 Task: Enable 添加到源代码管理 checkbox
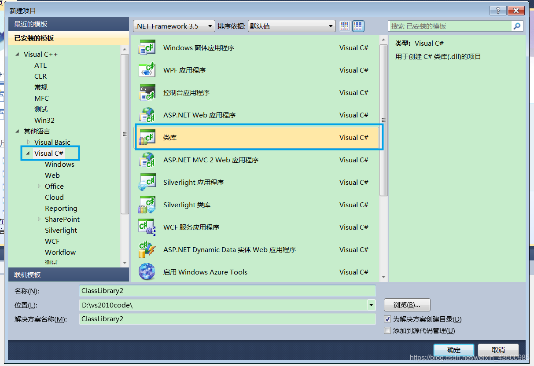[387, 330]
